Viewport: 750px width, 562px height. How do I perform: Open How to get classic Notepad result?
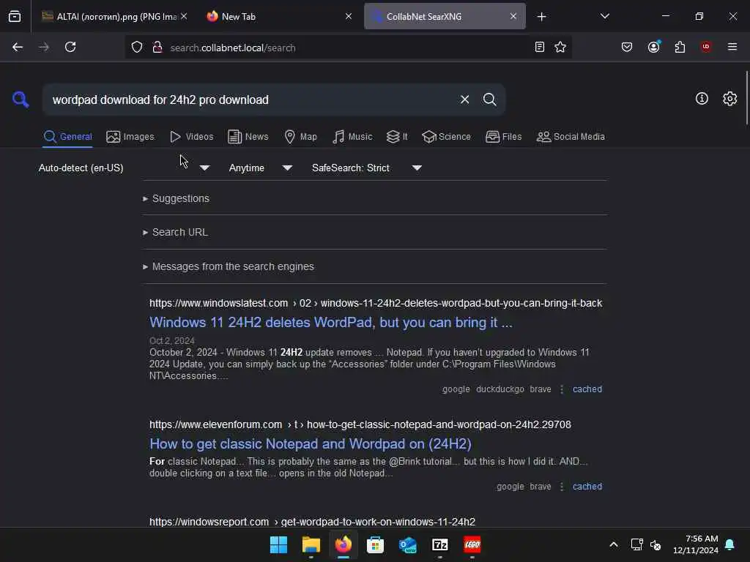(x=311, y=444)
